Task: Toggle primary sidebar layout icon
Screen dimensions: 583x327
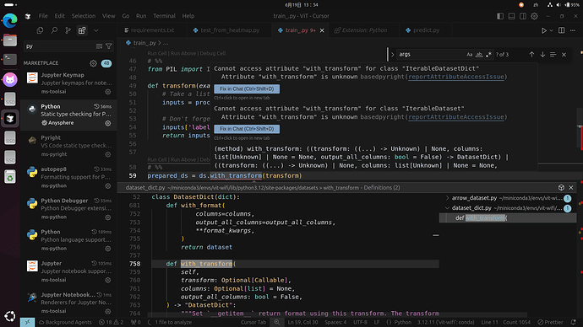Action: (500, 16)
